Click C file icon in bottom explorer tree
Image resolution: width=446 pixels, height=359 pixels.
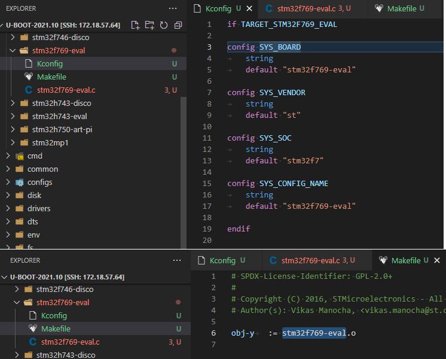33,342
